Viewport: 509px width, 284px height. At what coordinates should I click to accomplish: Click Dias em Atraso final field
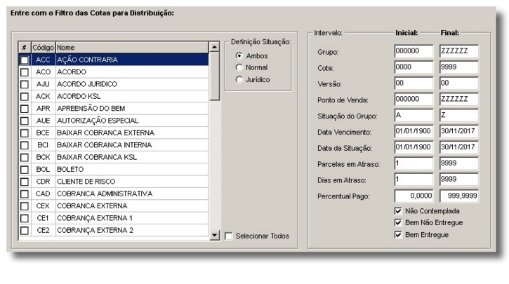click(x=459, y=180)
